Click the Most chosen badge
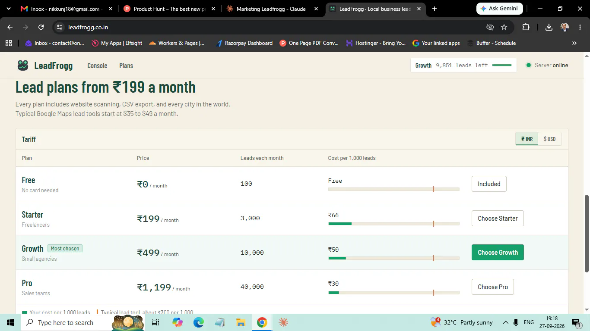 pos(65,249)
